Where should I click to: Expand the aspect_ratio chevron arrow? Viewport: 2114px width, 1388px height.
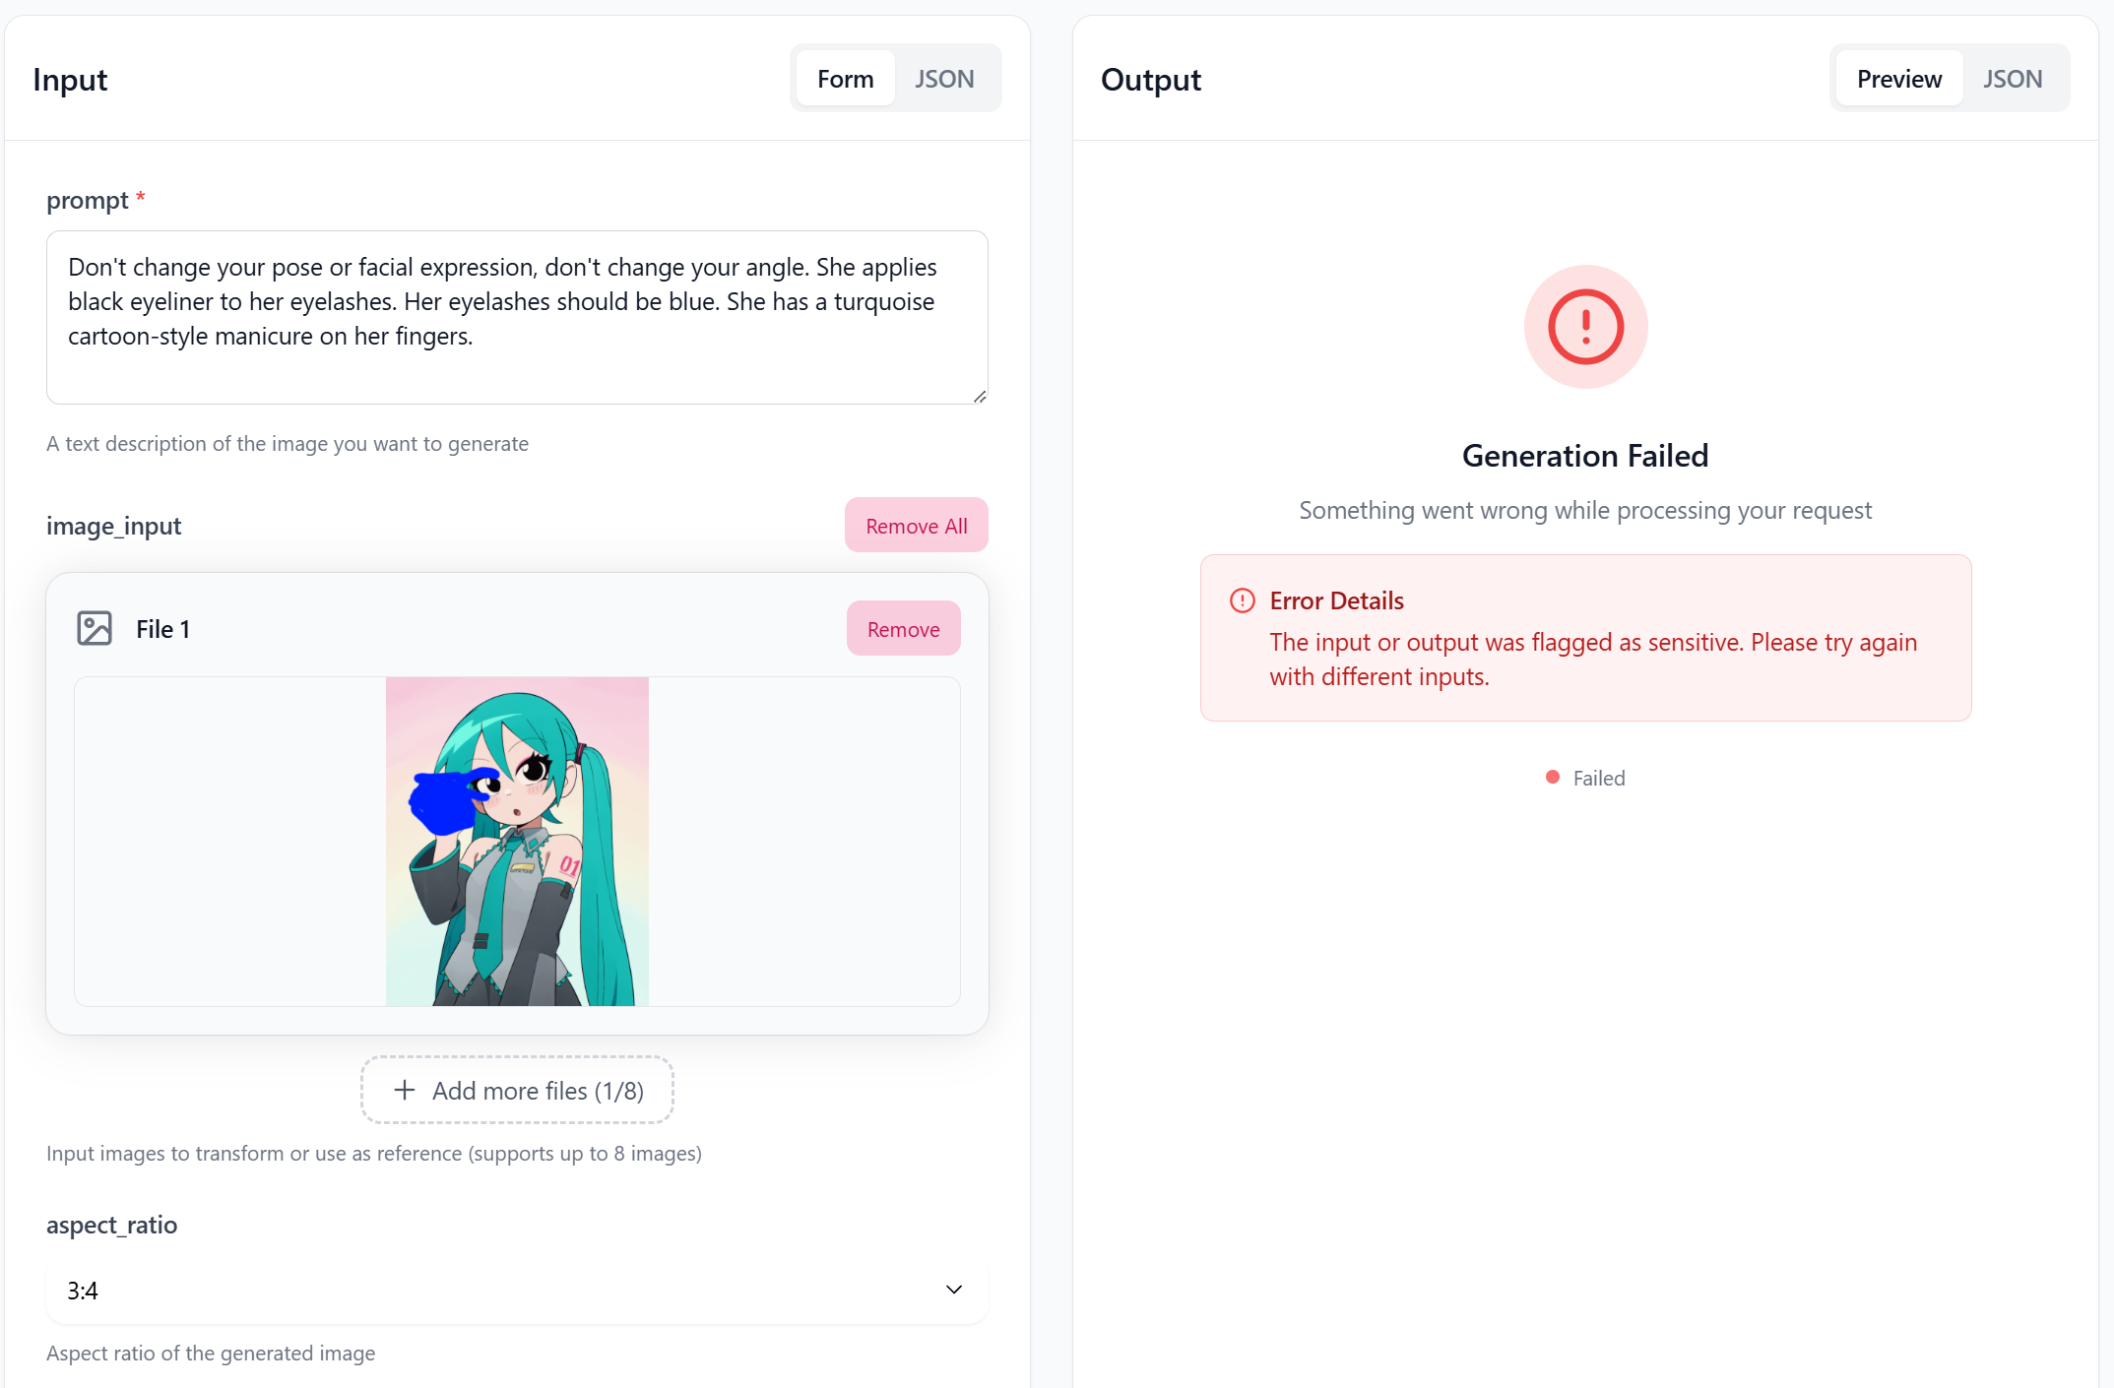[x=954, y=1290]
